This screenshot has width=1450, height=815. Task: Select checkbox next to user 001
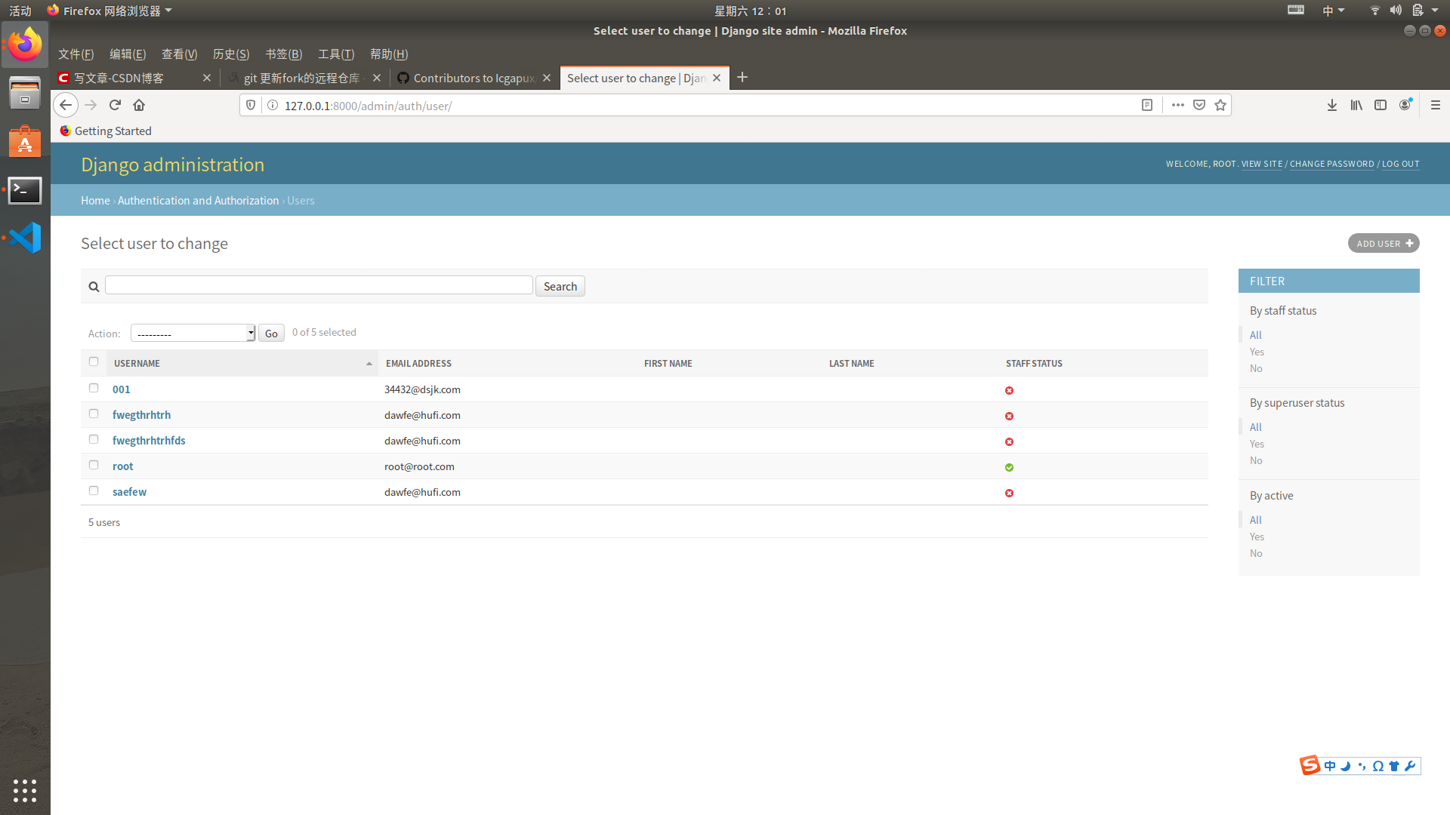pyautogui.click(x=94, y=388)
